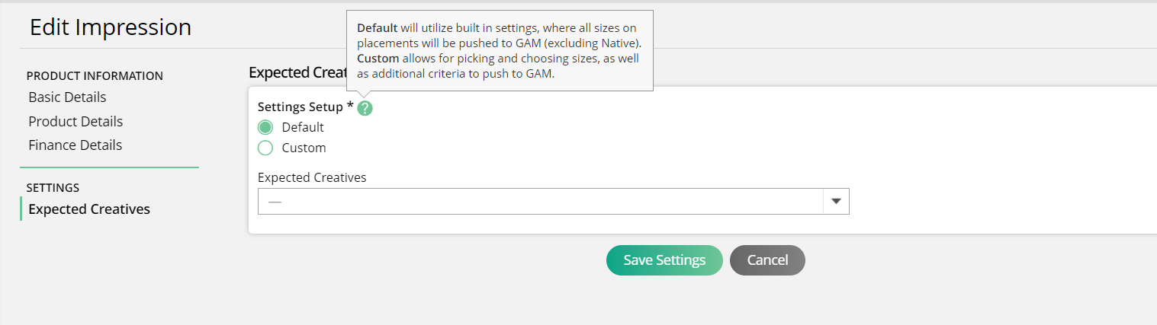Click the dash placeholder inside the combo box

[275, 202]
